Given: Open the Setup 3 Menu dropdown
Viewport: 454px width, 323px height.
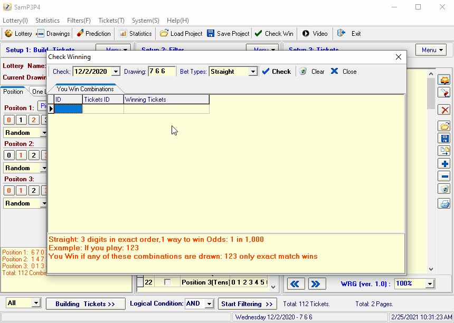Looking at the screenshot, I should point(431,50).
